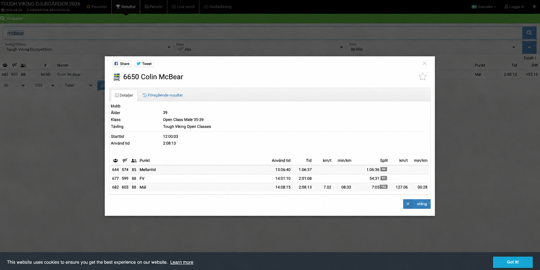Viewport: 540px width, 270px height.
Task: Click class rank icon in results list header
Action: 23,65
